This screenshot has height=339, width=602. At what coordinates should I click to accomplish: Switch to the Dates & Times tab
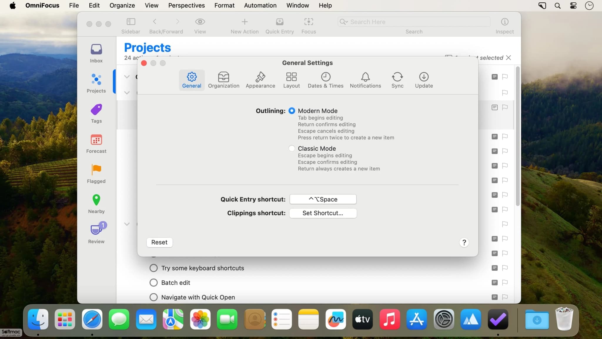[325, 80]
